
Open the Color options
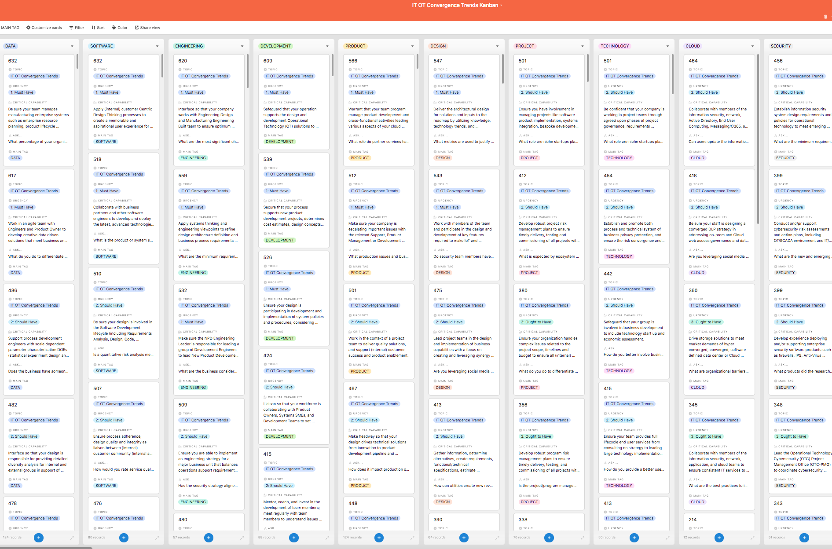point(120,28)
